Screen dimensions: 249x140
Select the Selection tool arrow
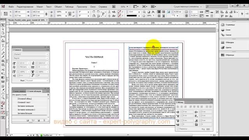(x=3, y=25)
